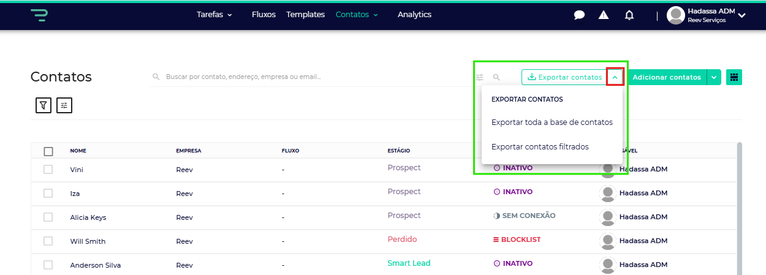Switch to grid view icon
The image size is (766, 275).
pyautogui.click(x=734, y=77)
